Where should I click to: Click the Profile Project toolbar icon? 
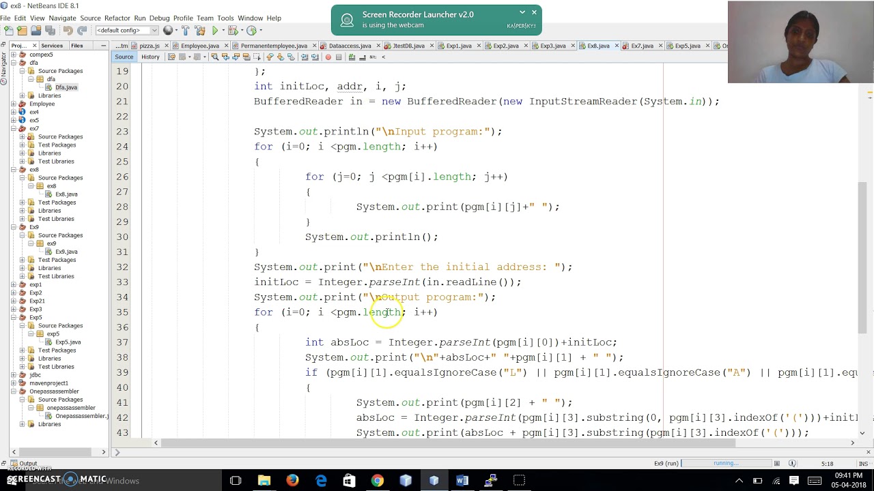tap(251, 31)
